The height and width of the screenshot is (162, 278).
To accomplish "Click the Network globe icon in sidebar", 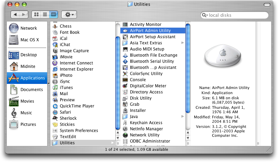I will click(x=14, y=28).
